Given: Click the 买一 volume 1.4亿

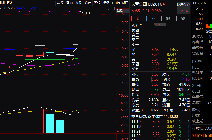Looking at the screenshot, I should click(173, 50).
